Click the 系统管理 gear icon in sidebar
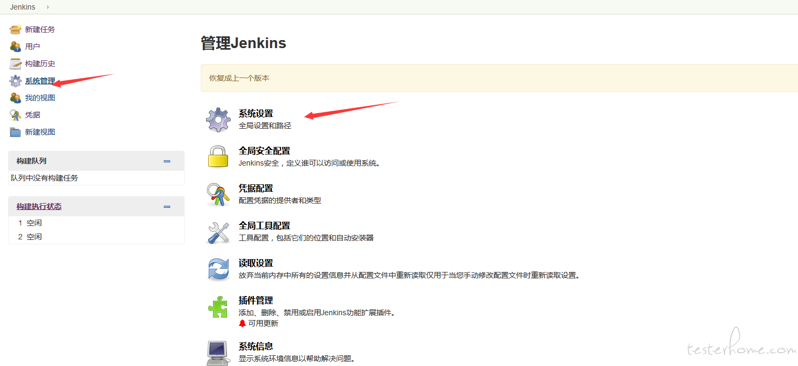 pos(15,81)
